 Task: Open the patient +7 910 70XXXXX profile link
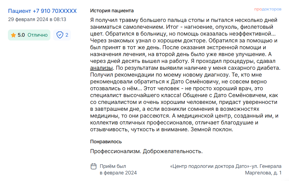coord(42,11)
